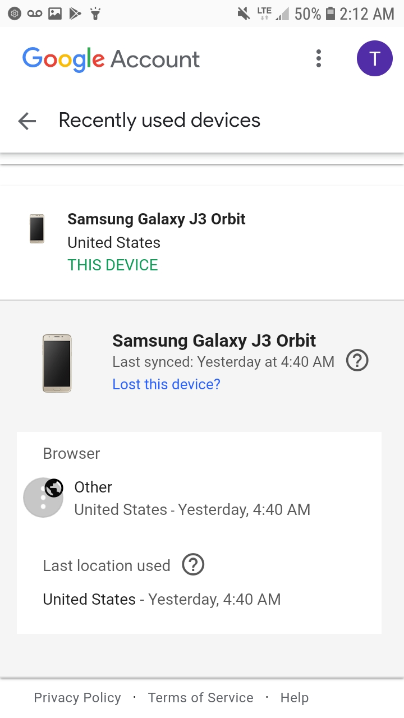Tap the flashlight status bar icon
404x718 pixels.
tap(95, 13)
